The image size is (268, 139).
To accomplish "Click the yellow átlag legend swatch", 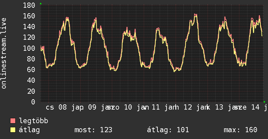I will pos(13,130).
